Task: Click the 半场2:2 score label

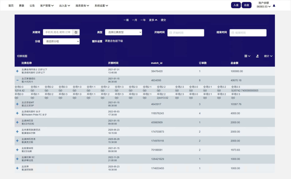Action: pyautogui.click(x=161, y=94)
